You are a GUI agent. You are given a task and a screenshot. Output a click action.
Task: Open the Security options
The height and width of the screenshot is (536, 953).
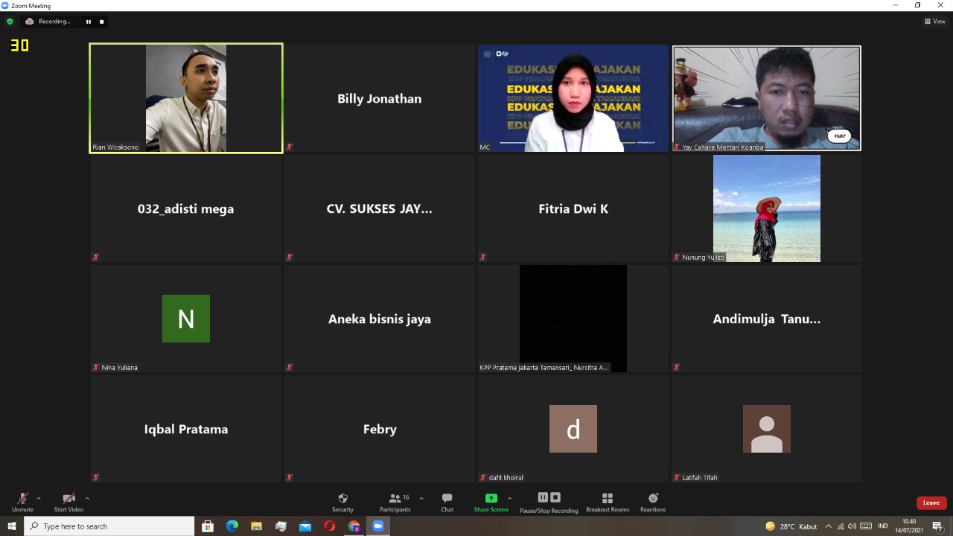coord(342,502)
